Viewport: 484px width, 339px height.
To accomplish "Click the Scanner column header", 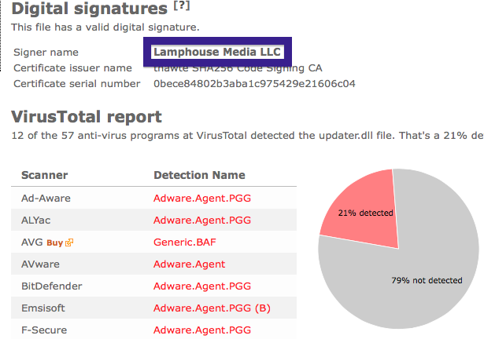I will [x=44, y=175].
